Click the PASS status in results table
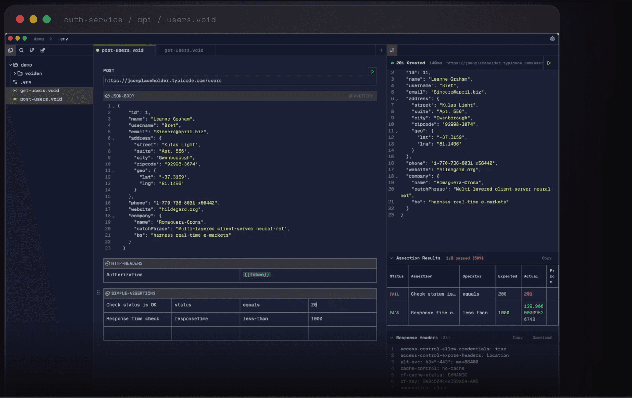632x398 pixels. pos(394,313)
